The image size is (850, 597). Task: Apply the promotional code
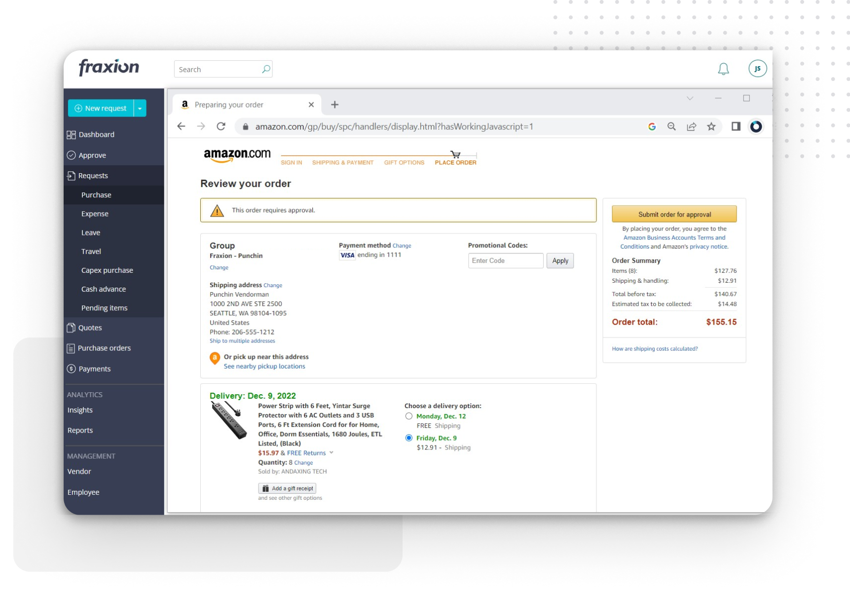[x=559, y=261]
